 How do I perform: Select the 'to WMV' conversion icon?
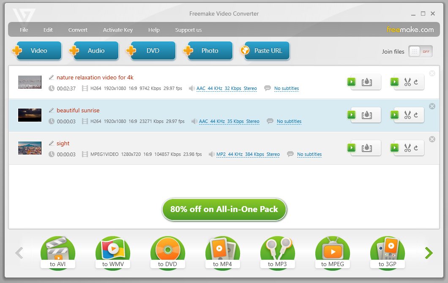tap(113, 251)
